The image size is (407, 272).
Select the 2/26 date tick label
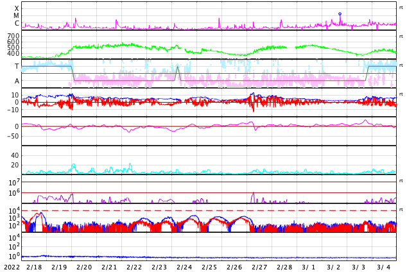[x=234, y=267]
